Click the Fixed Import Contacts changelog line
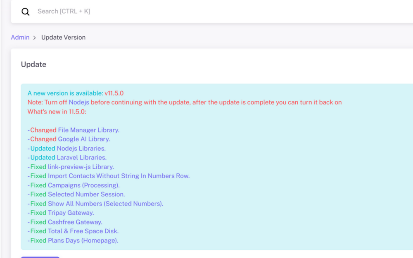This screenshot has width=413, height=258. [109, 176]
